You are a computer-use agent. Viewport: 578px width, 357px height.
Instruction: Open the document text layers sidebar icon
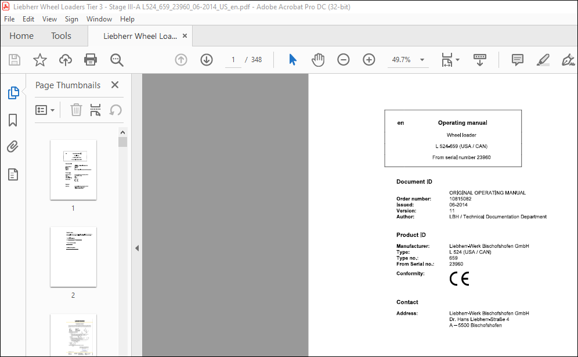point(13,174)
